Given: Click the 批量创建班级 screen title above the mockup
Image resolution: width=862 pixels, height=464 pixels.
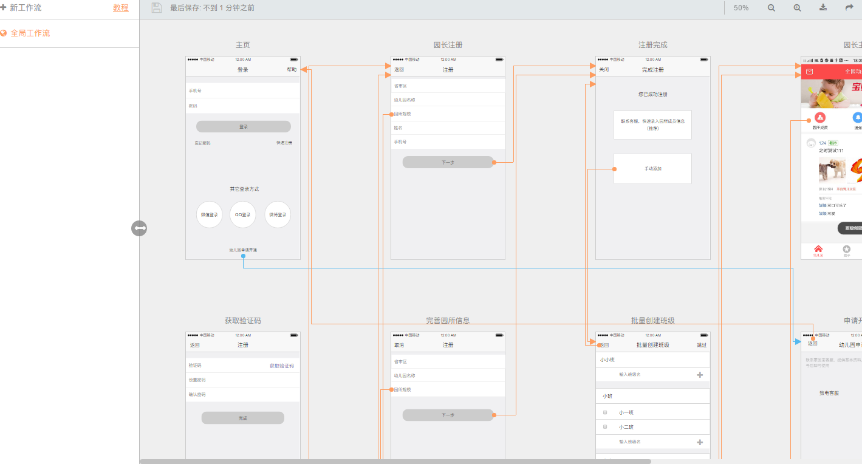Looking at the screenshot, I should coord(652,321).
